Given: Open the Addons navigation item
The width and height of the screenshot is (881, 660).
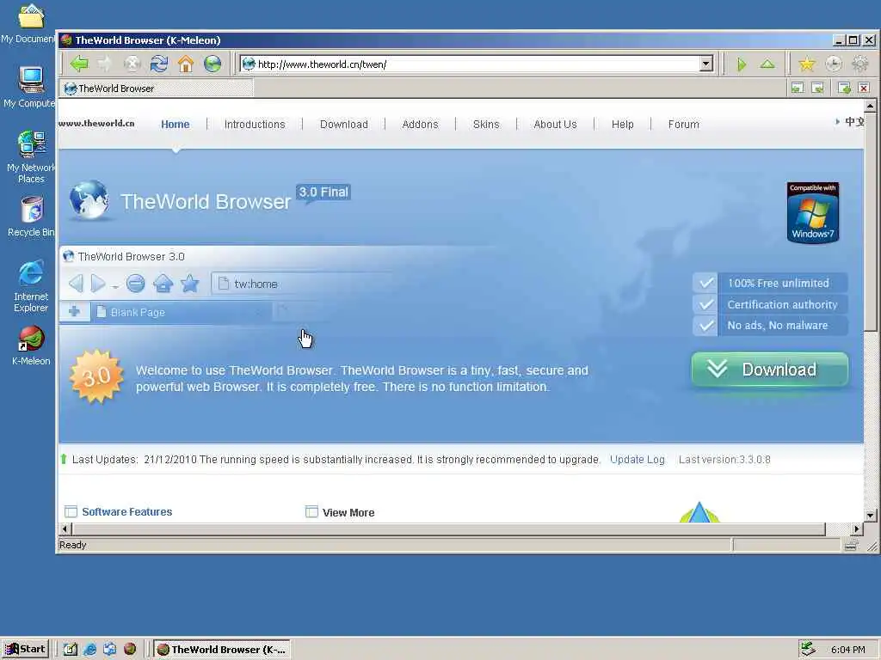Looking at the screenshot, I should tap(420, 124).
